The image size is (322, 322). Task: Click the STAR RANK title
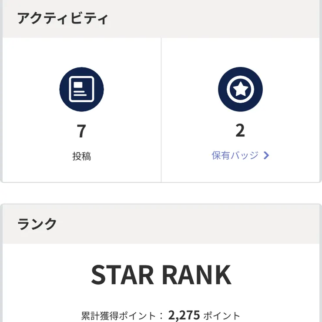click(161, 275)
